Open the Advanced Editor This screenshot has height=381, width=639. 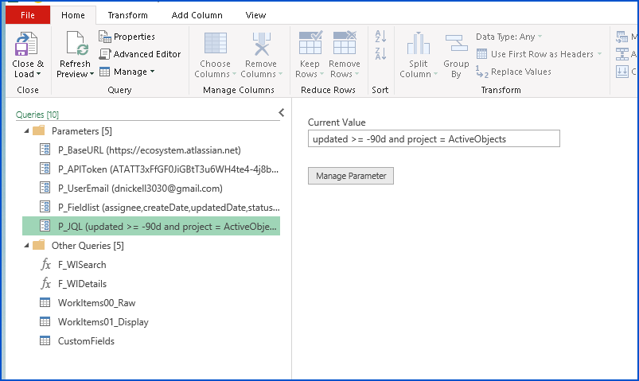[x=140, y=54]
